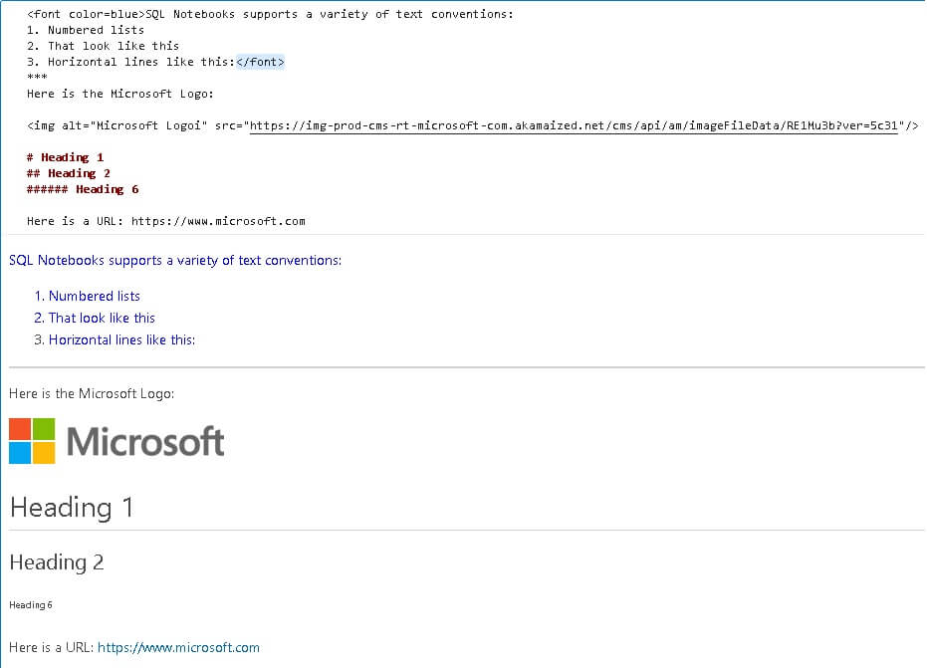Click the four-colored Microsoft squares logo icon
The height and width of the screenshot is (668, 927).
point(32,441)
